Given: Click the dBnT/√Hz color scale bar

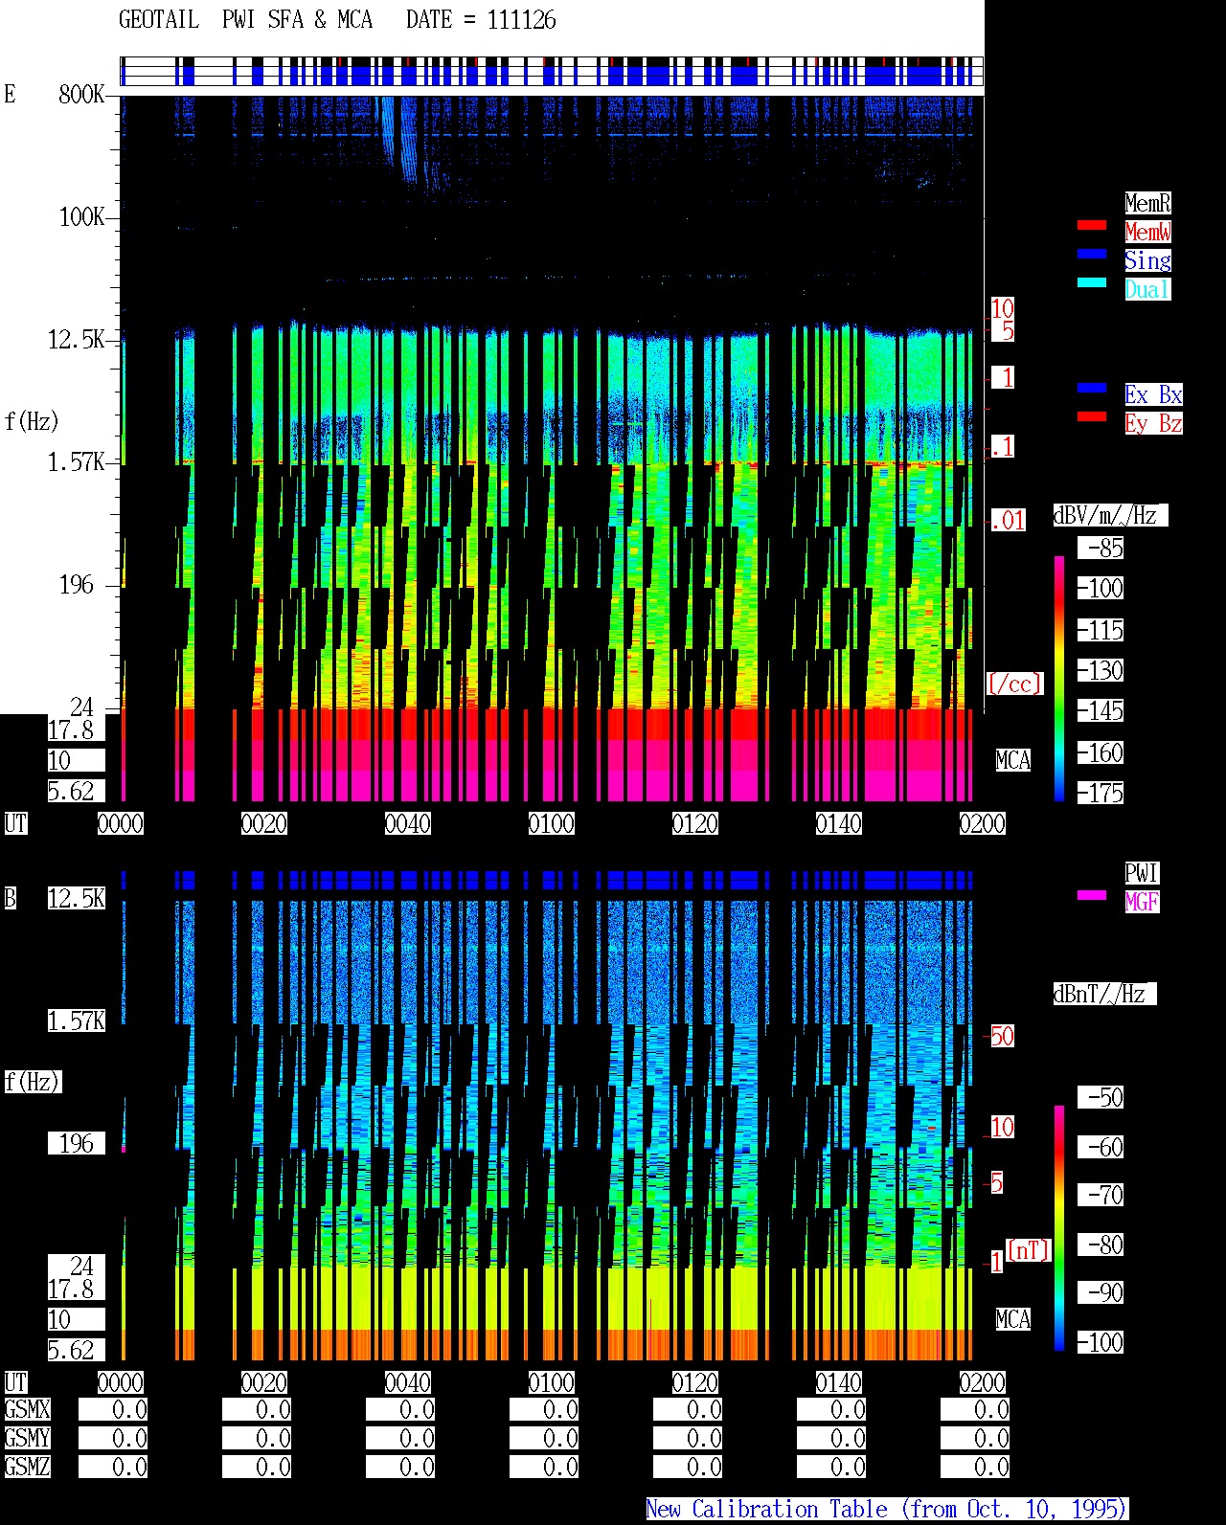Looking at the screenshot, I should (1059, 1228).
